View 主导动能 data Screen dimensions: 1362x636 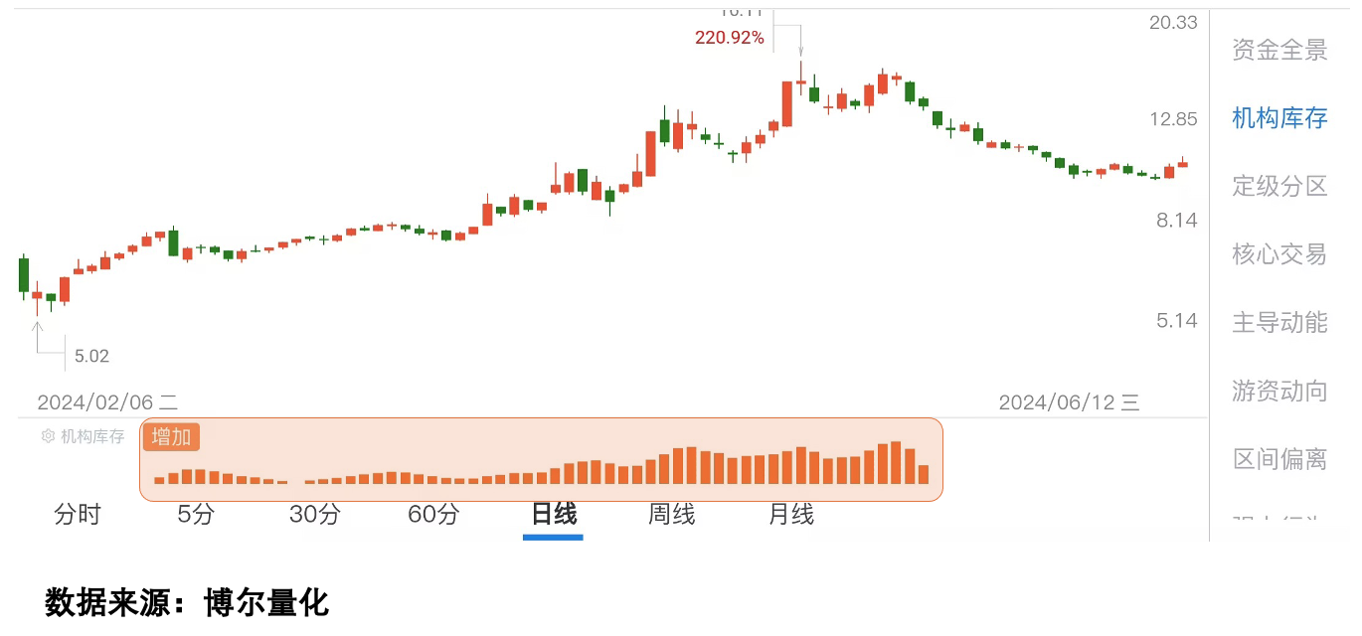pos(1278,322)
